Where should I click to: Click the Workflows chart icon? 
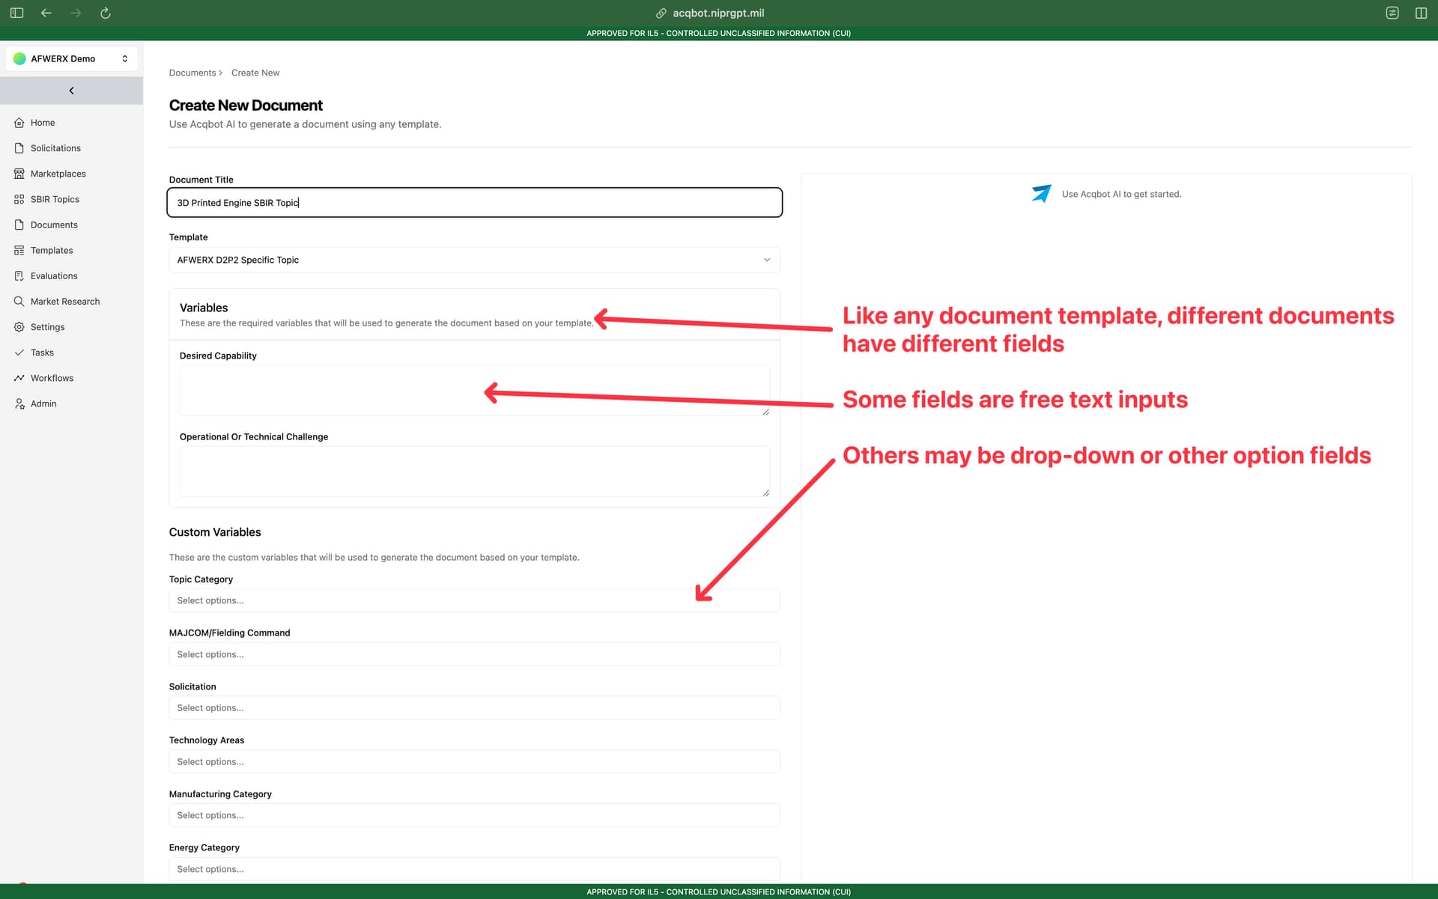click(x=19, y=378)
